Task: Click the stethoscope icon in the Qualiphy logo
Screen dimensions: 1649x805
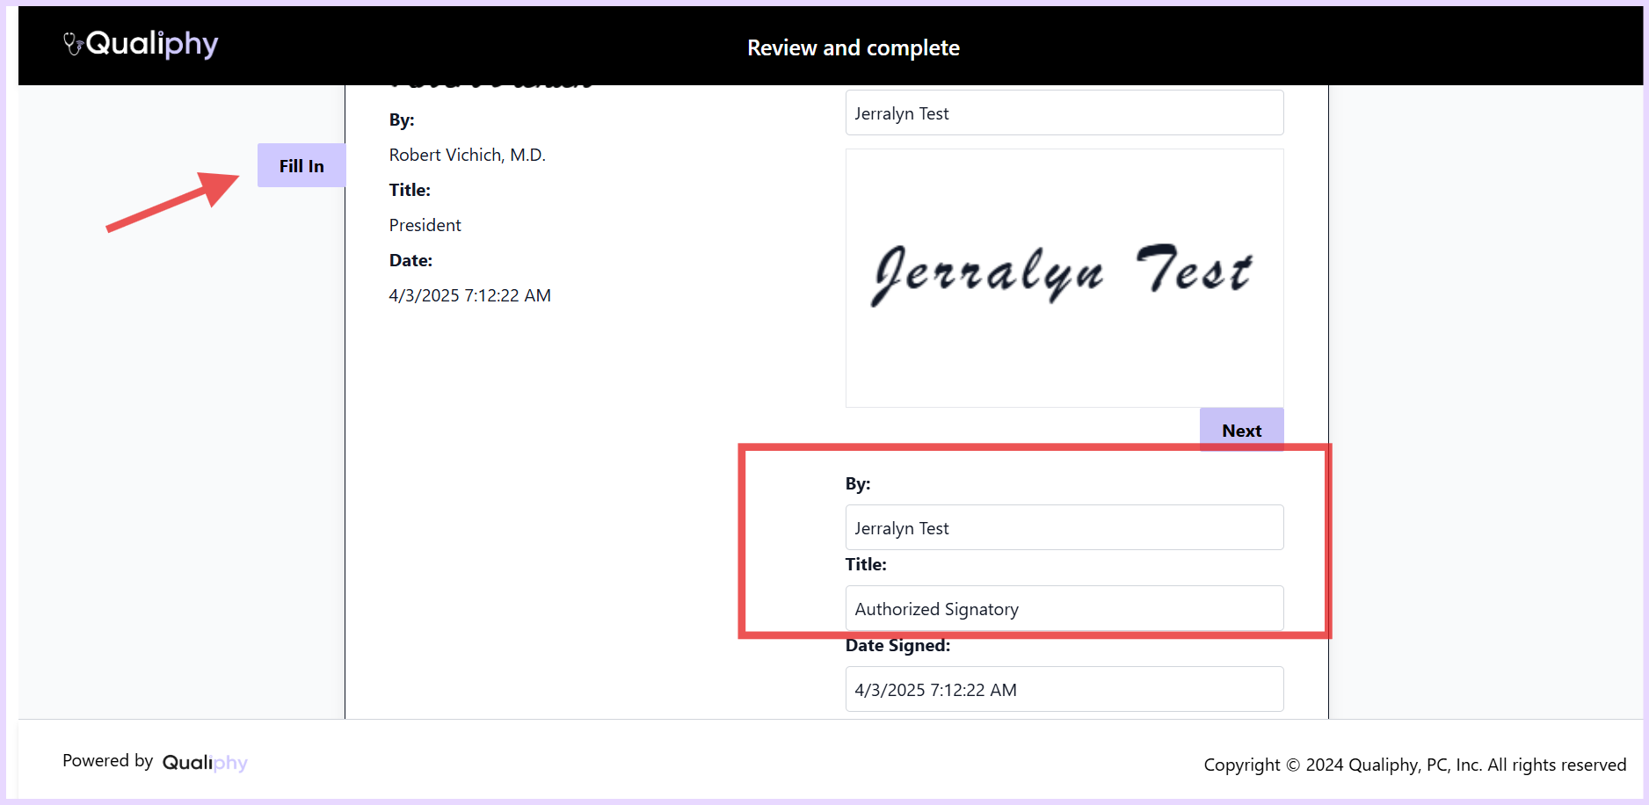Action: pos(70,43)
